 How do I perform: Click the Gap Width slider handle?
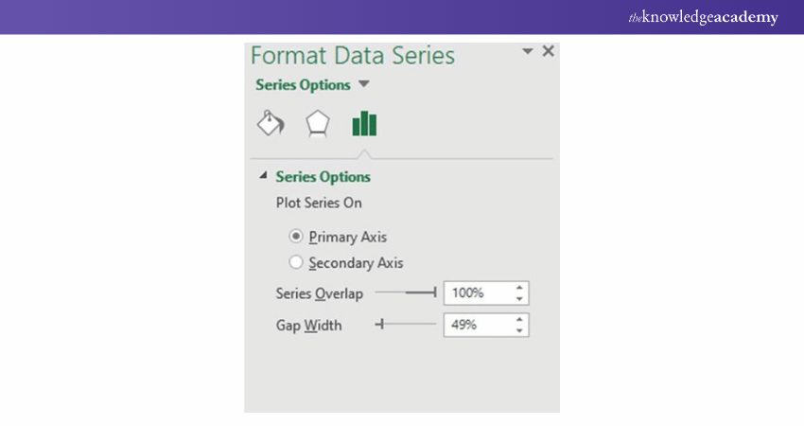[x=380, y=325]
